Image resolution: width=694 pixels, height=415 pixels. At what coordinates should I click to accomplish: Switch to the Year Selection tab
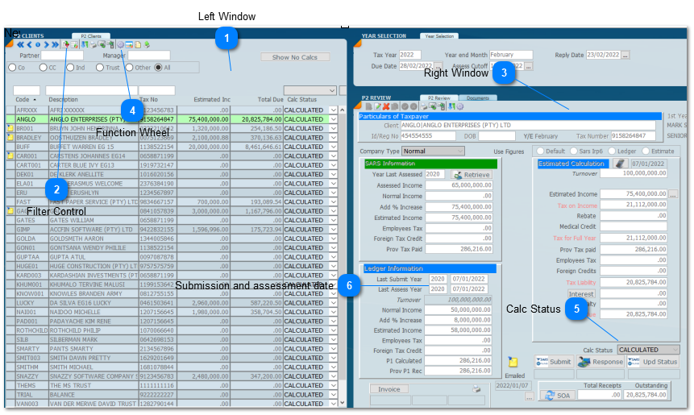pos(439,36)
